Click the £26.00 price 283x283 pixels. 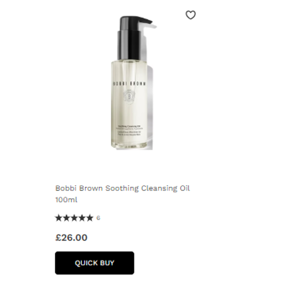(71, 238)
